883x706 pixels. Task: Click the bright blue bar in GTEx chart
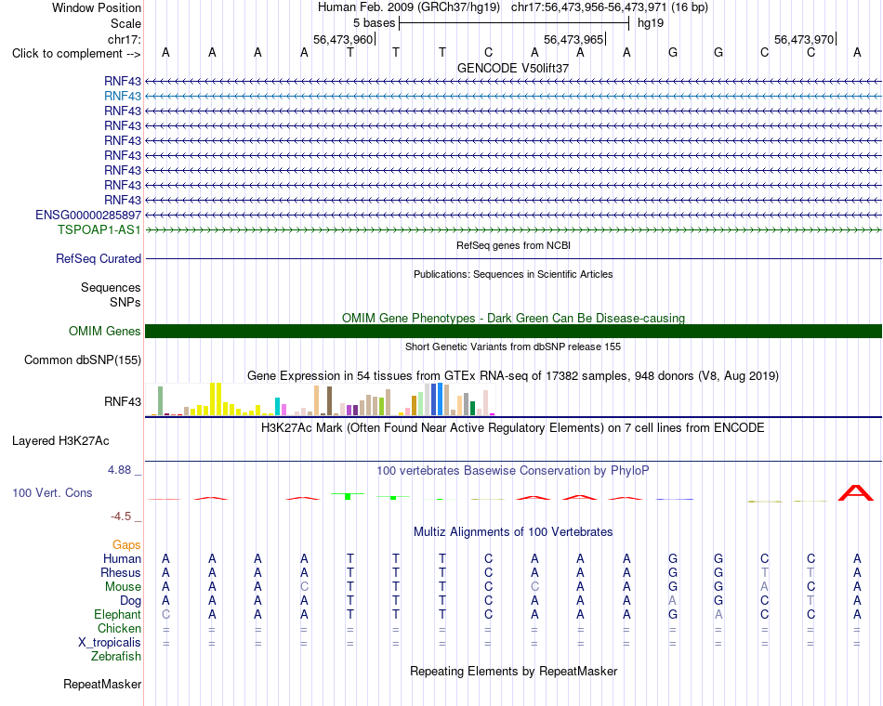(x=441, y=399)
